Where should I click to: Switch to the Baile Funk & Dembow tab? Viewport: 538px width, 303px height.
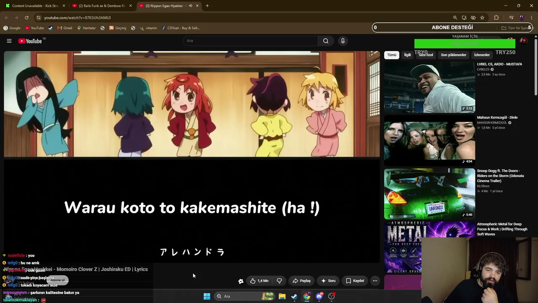(102, 6)
